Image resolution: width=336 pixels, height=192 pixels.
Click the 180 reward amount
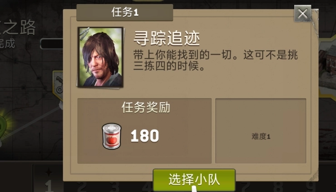(x=145, y=136)
